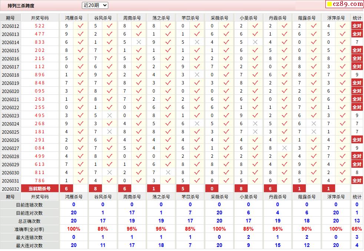Select period number 2026012
This screenshot has height=251, width=364.
click(x=10, y=26)
